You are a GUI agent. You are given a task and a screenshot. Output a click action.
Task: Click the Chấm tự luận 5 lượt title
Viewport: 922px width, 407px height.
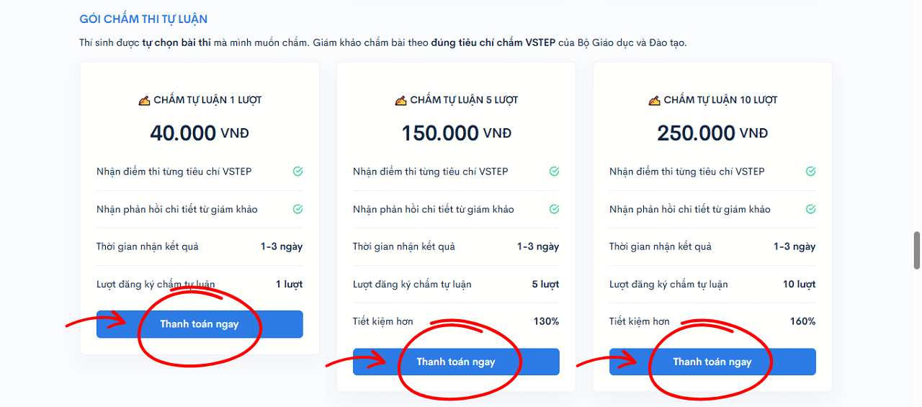point(464,100)
